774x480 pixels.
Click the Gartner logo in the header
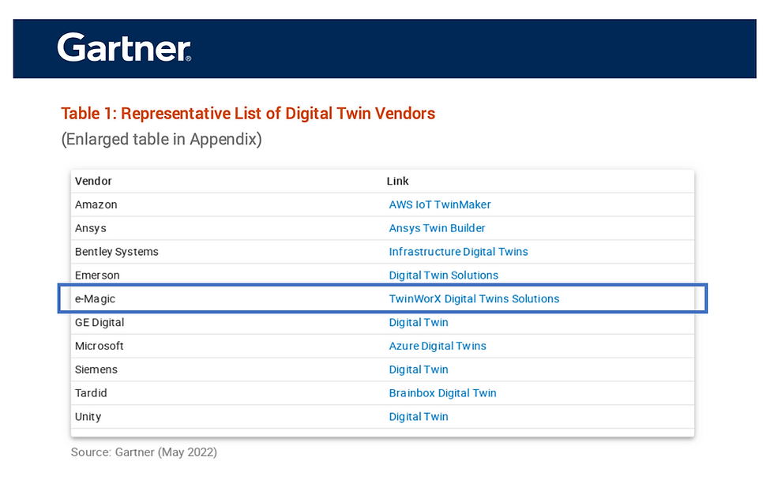point(124,47)
